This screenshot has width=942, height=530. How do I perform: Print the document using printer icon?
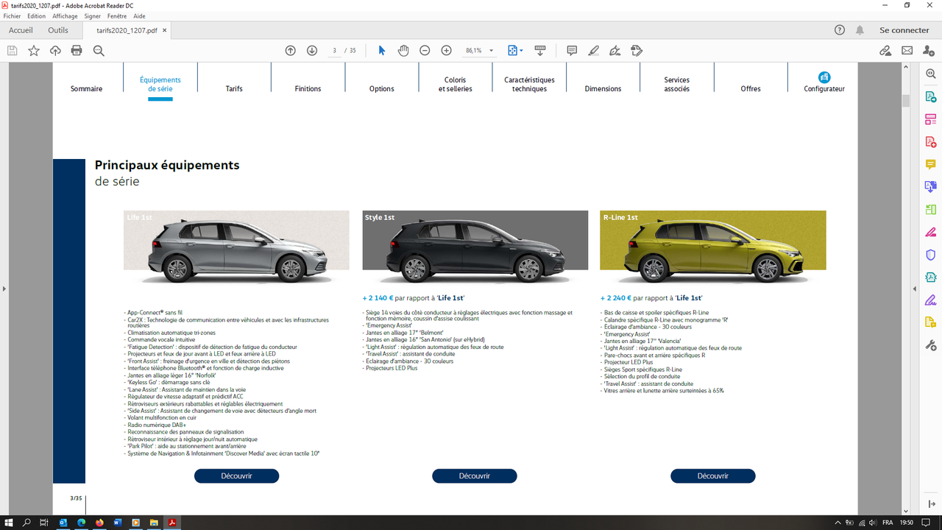click(x=77, y=51)
